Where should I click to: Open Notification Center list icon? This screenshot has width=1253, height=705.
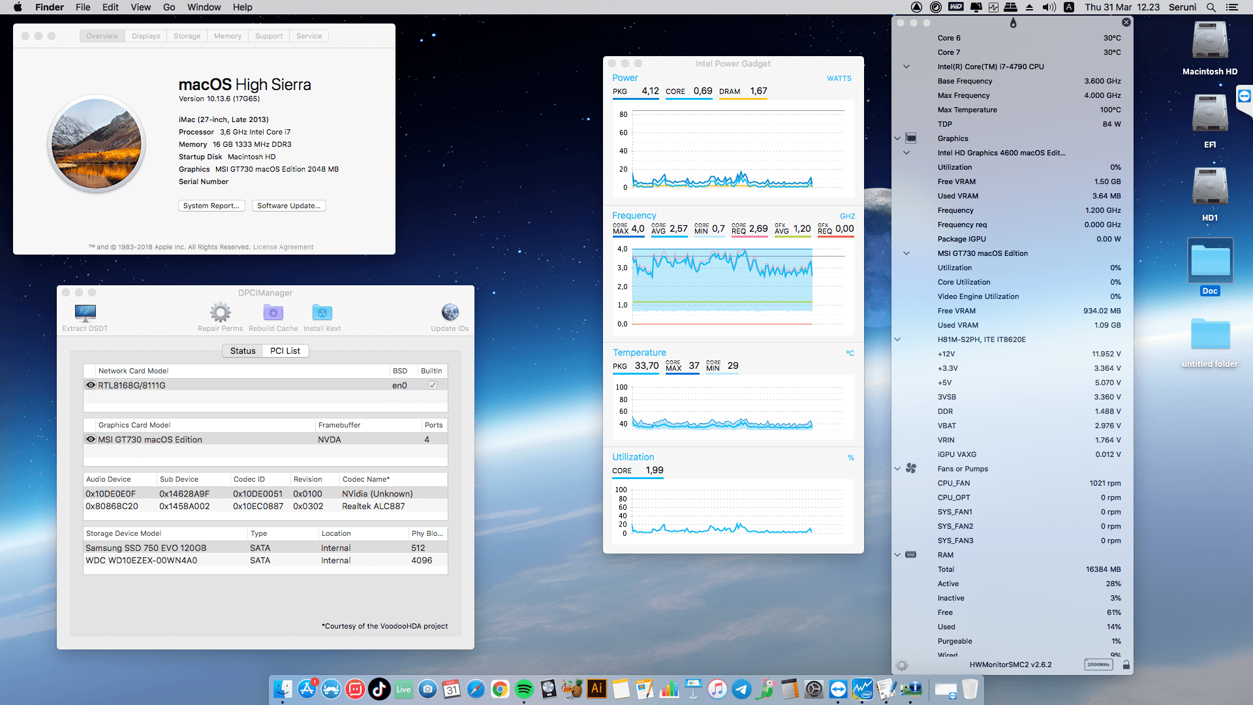point(1231,7)
